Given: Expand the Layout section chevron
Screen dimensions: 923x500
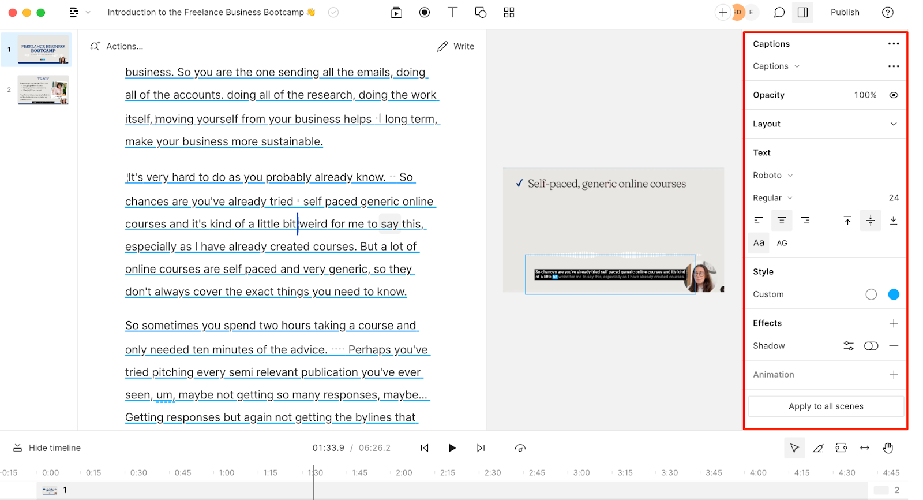Looking at the screenshot, I should 894,124.
